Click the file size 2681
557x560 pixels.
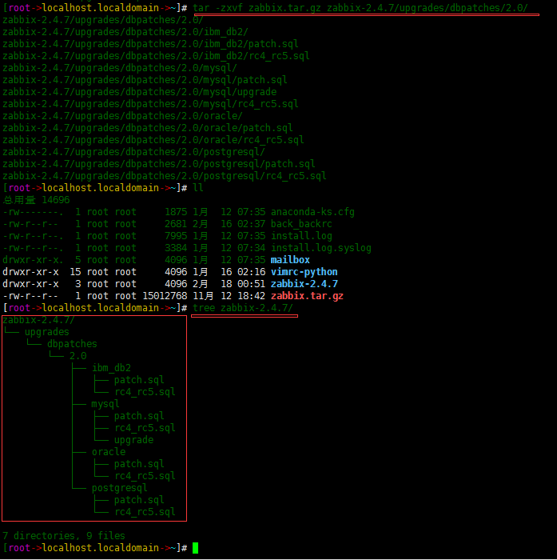pos(176,224)
